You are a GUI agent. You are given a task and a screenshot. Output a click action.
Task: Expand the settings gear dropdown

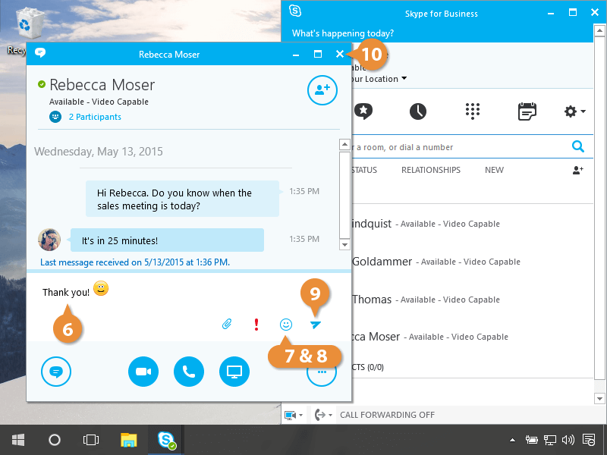[x=574, y=111]
